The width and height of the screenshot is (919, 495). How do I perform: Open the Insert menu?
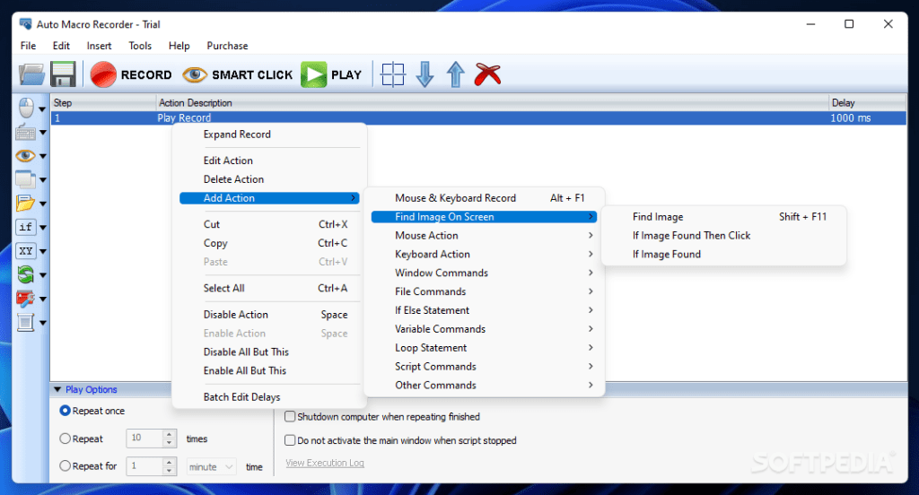pos(99,46)
